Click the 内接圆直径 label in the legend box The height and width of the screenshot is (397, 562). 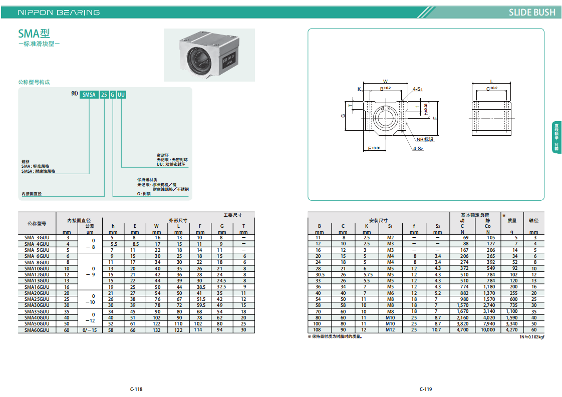[32, 194]
